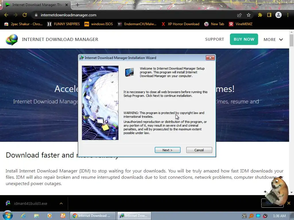294x220 pixels.
Task: Close the downloads bar
Action: pyautogui.click(x=289, y=203)
